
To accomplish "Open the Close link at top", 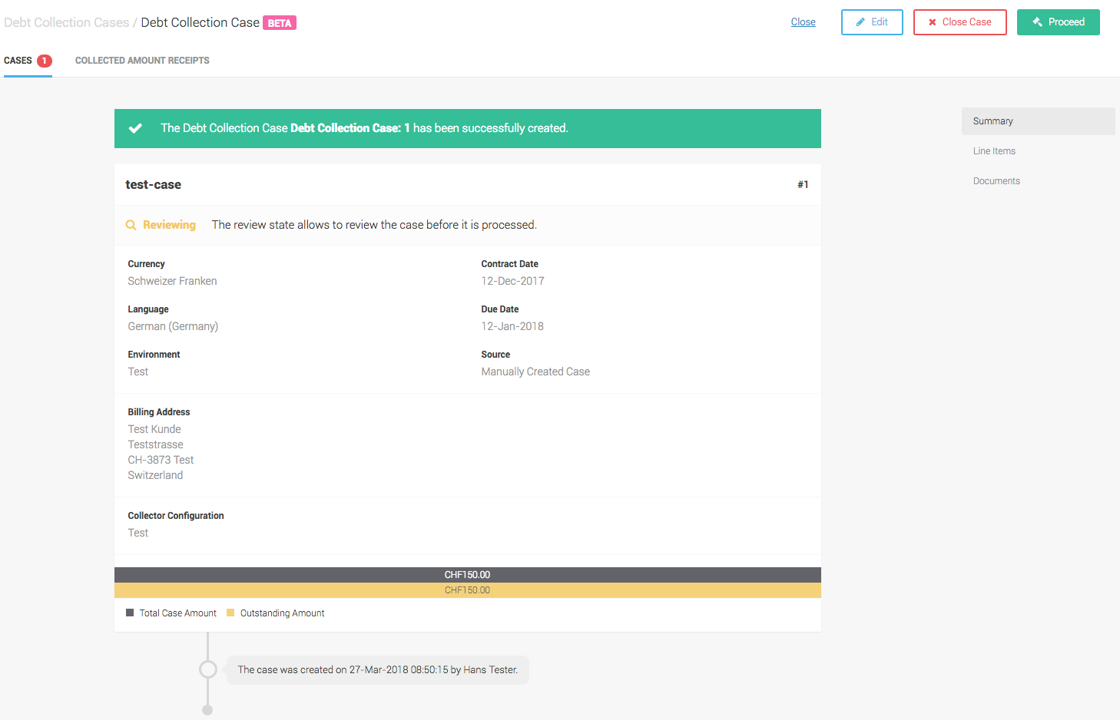I will (803, 22).
